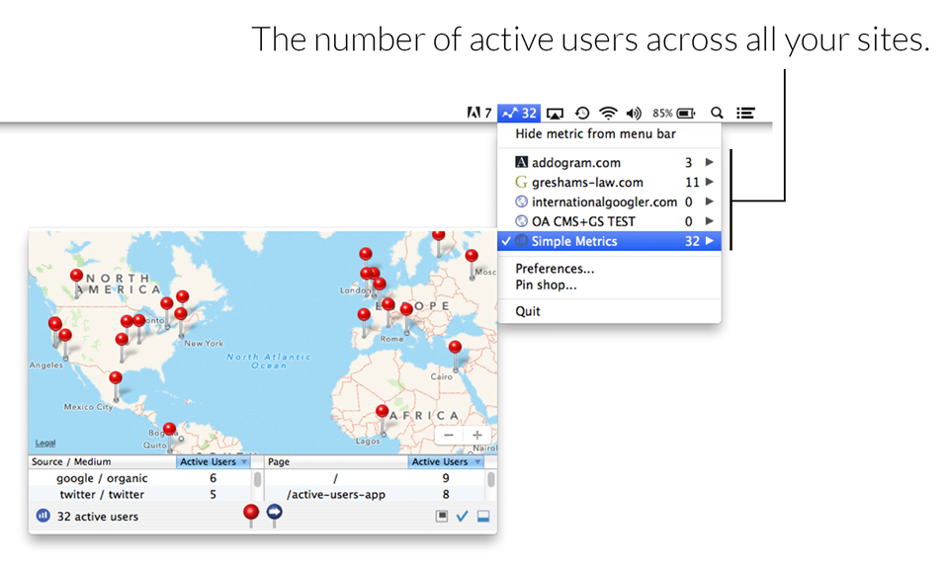The image size is (949, 569).
Task: Click the '32 active users' status text
Action: pos(98,517)
